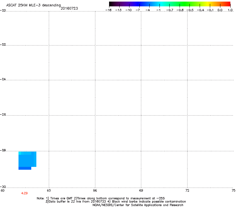The image size is (236, 207).
Task: Click the red end of the color bar
Action: coord(227,4)
